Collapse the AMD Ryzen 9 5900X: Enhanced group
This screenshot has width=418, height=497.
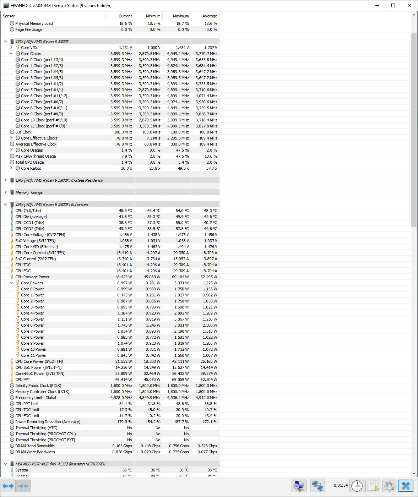click(x=5, y=204)
